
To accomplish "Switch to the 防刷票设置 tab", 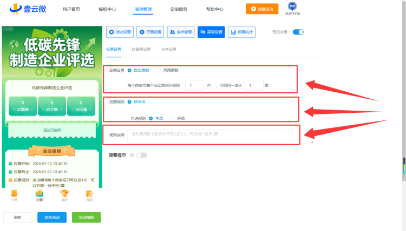I will click(141, 49).
